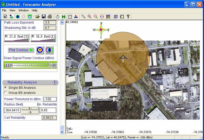Click the base station tower on map
The height and width of the screenshot is (140, 204).
pos(123,59)
